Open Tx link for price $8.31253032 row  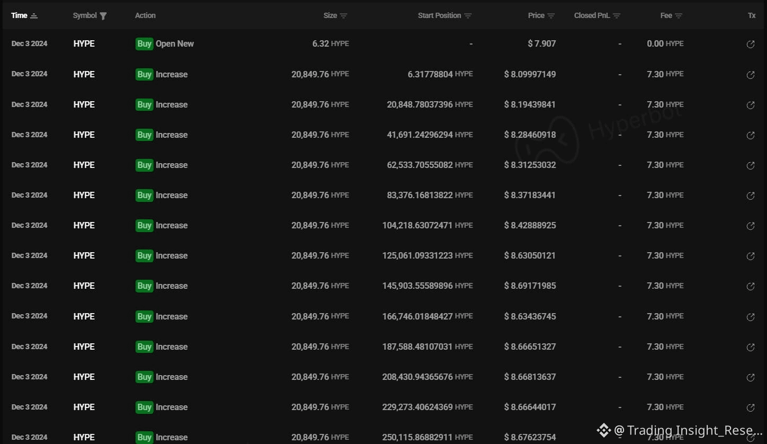tap(750, 166)
